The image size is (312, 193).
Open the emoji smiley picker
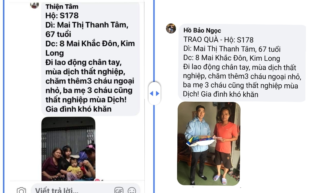pos(132,190)
